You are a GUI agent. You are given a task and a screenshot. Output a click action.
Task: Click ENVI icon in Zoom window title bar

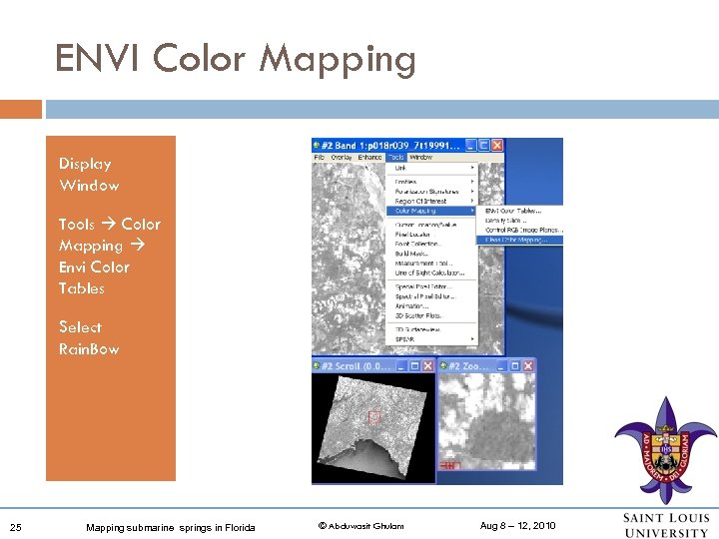tap(443, 365)
